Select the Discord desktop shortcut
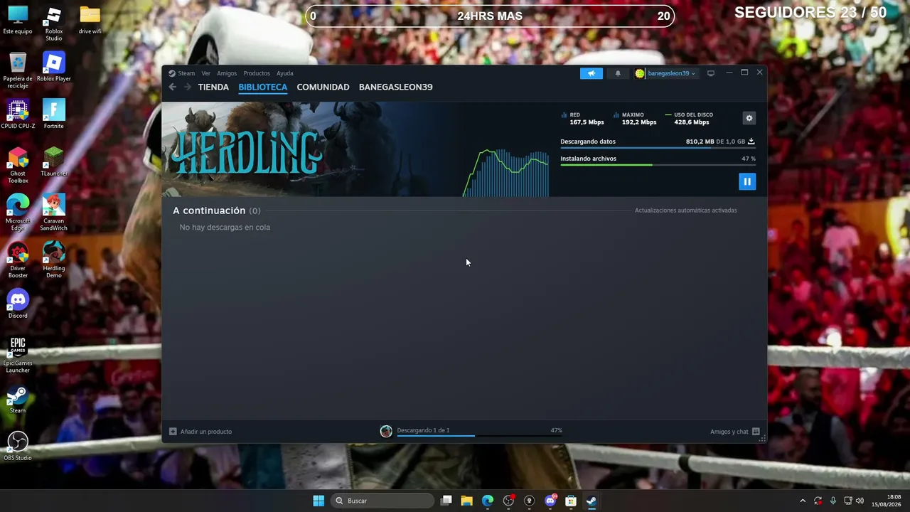The image size is (910, 512). click(18, 304)
